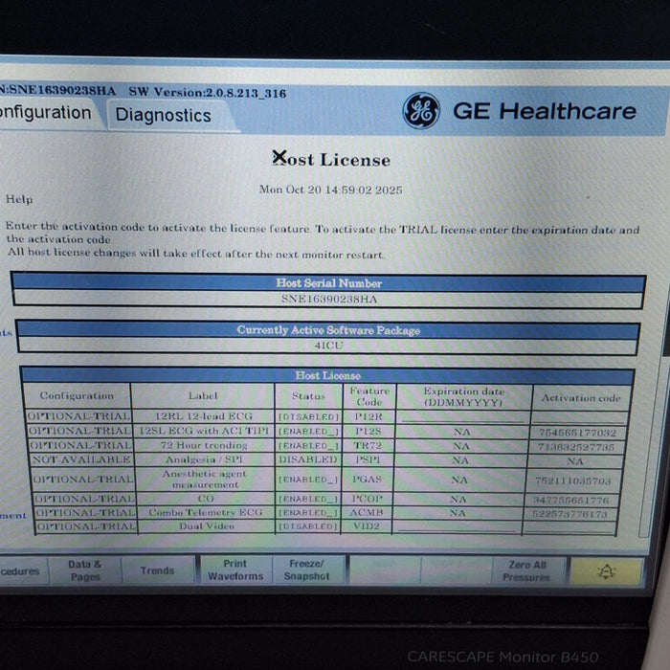Toggle 12SL ECG with ACI TIPI status
Screen dimensions: 670x670
point(308,431)
